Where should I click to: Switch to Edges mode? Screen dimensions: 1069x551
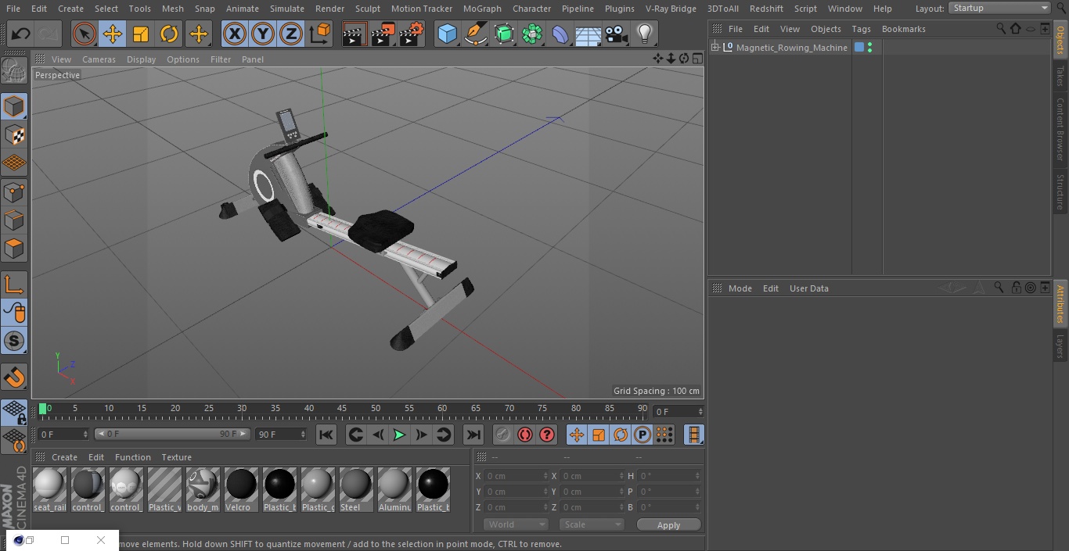pyautogui.click(x=14, y=220)
